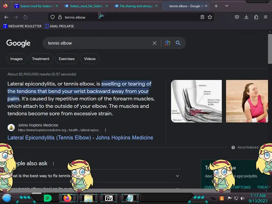
Task: Open Action Center flag tray icon
Action: [x=229, y=198]
